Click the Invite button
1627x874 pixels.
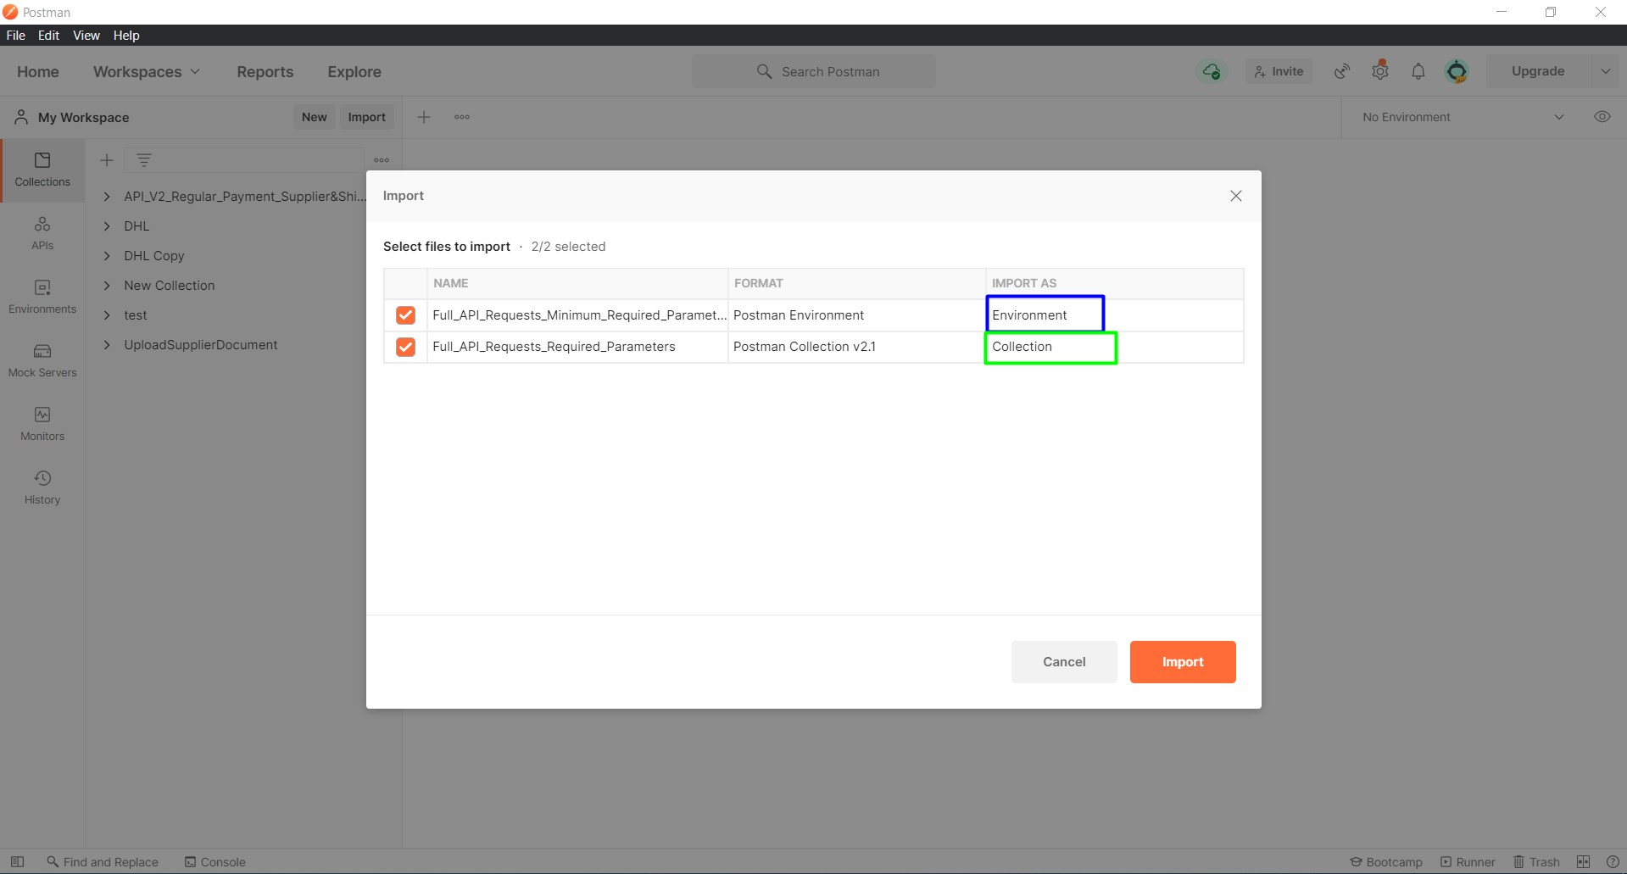point(1279,72)
